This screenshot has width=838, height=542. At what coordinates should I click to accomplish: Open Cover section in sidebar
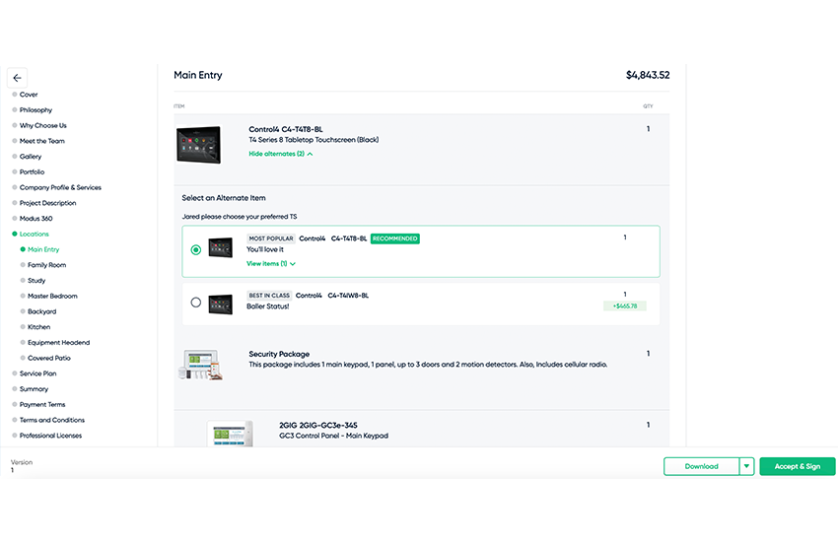[x=29, y=95]
